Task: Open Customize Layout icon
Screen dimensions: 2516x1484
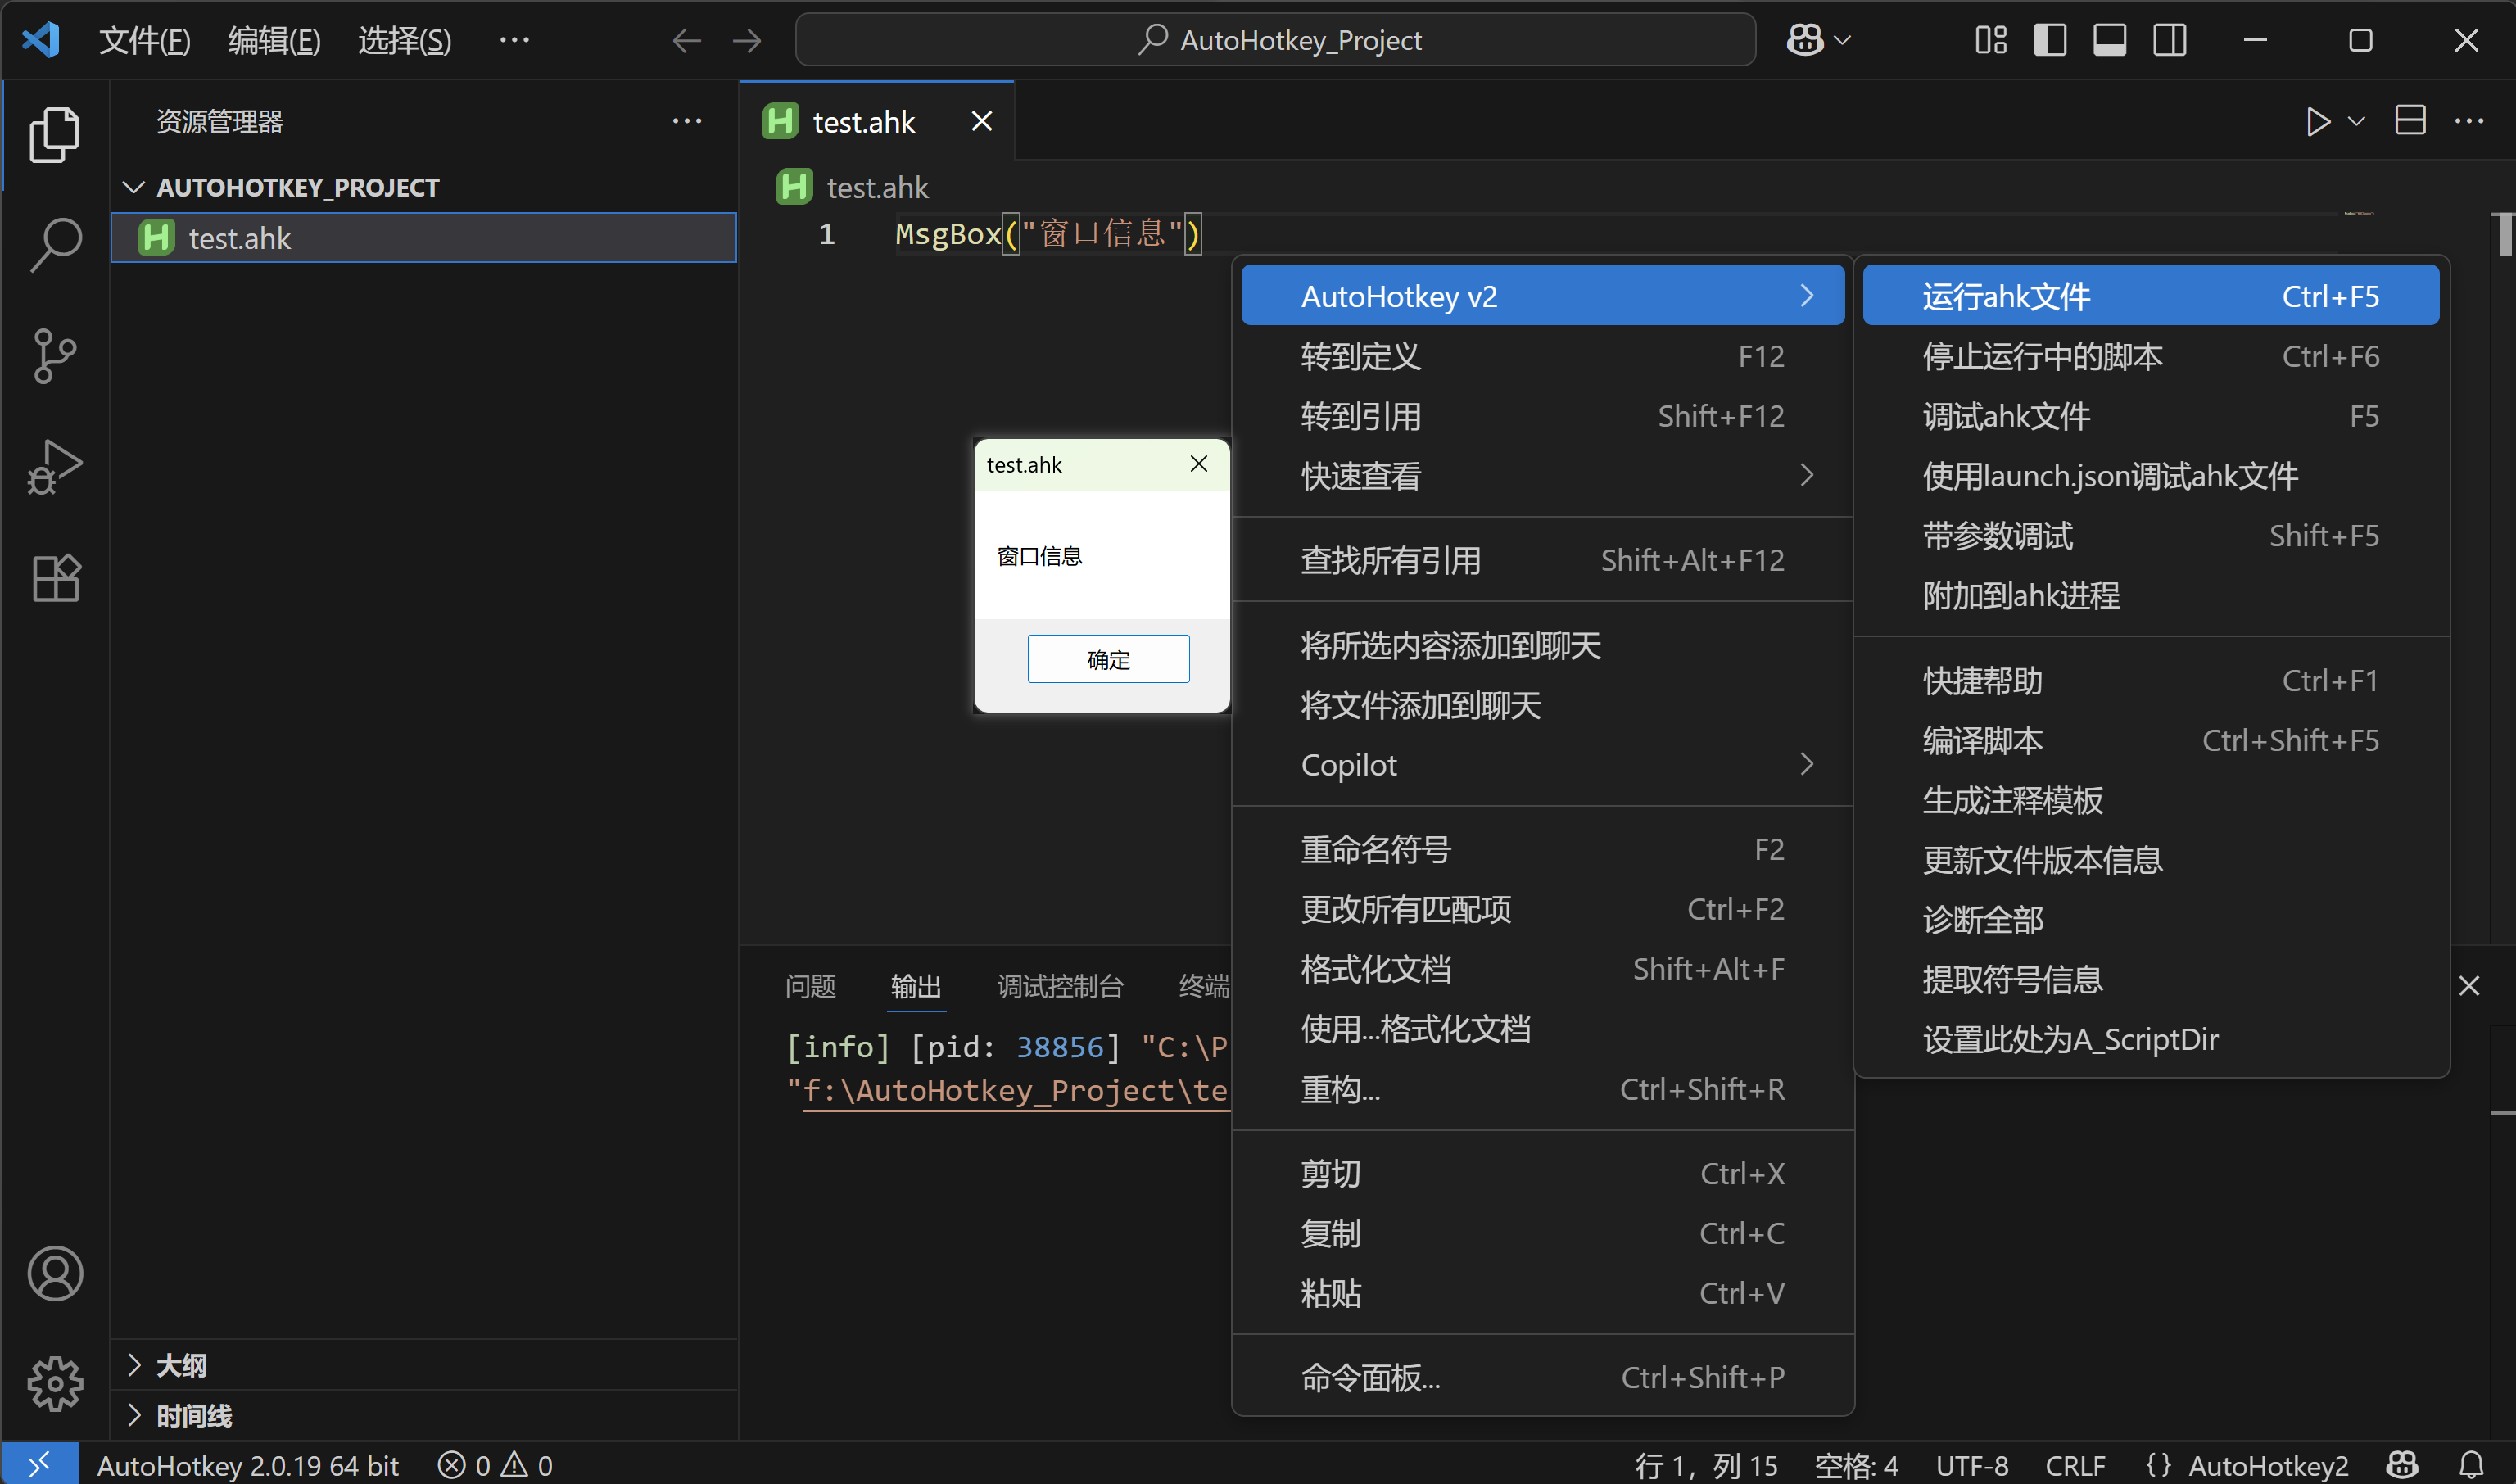Action: coord(1991,40)
